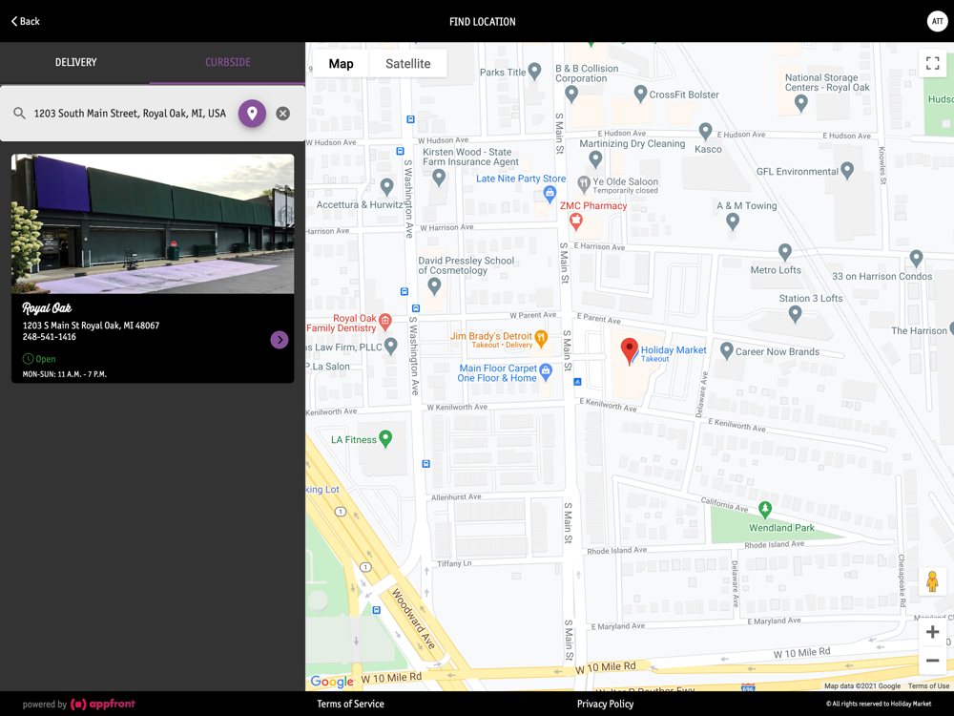
Task: Click National Storage Centers marker
Action: point(801,103)
